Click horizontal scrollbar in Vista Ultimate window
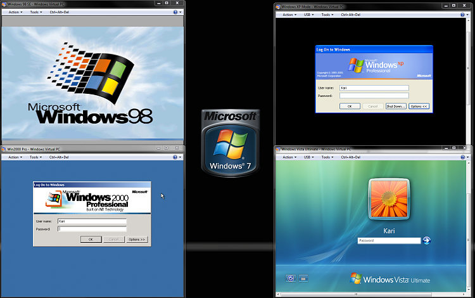 click(x=356, y=294)
